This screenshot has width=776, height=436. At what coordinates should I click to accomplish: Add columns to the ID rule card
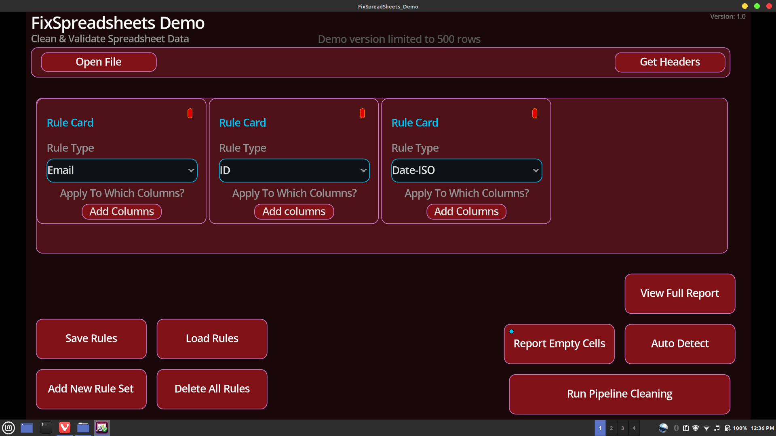pyautogui.click(x=294, y=212)
